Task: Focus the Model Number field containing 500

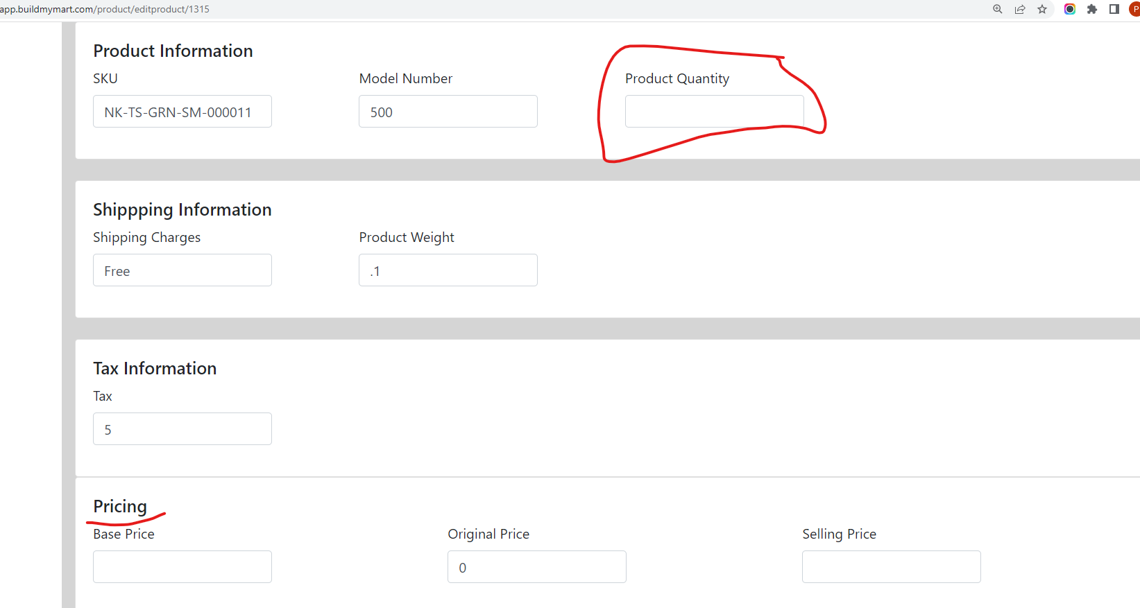Action: 448,112
